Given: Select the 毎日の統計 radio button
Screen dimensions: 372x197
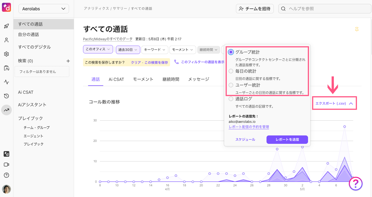Looking at the screenshot, I should (231, 71).
